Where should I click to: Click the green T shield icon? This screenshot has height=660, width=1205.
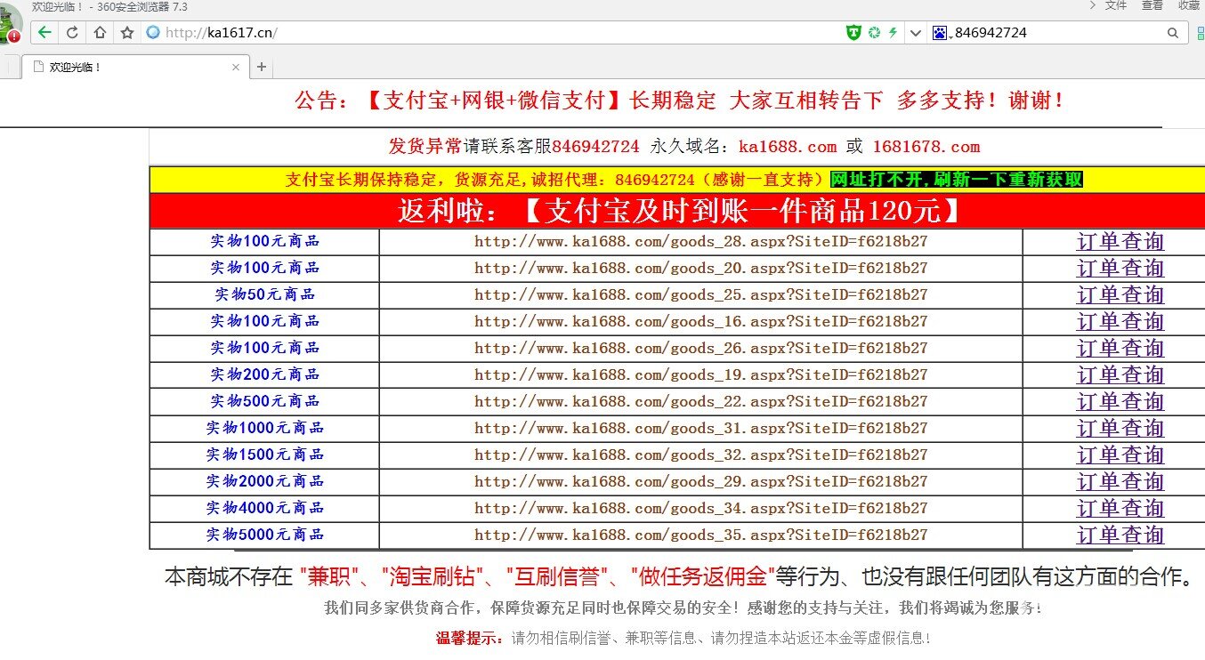pyautogui.click(x=853, y=33)
